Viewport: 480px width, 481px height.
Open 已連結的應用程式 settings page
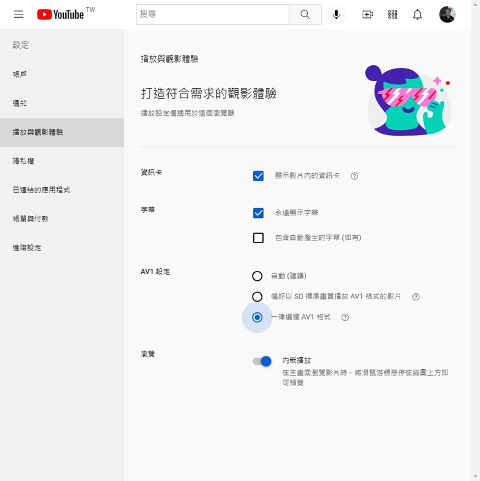click(62, 190)
